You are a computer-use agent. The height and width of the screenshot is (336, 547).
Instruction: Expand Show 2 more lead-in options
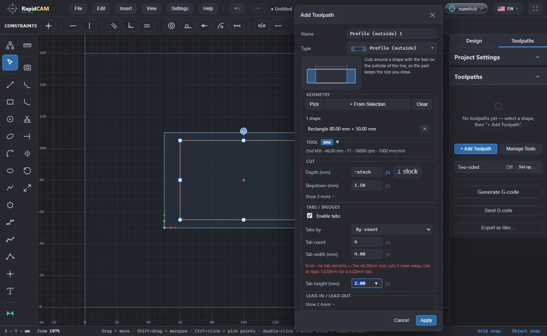point(320,304)
